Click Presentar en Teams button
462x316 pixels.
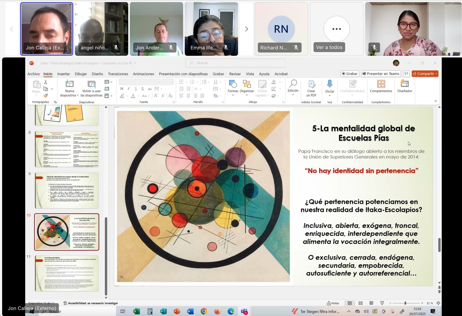(x=381, y=74)
